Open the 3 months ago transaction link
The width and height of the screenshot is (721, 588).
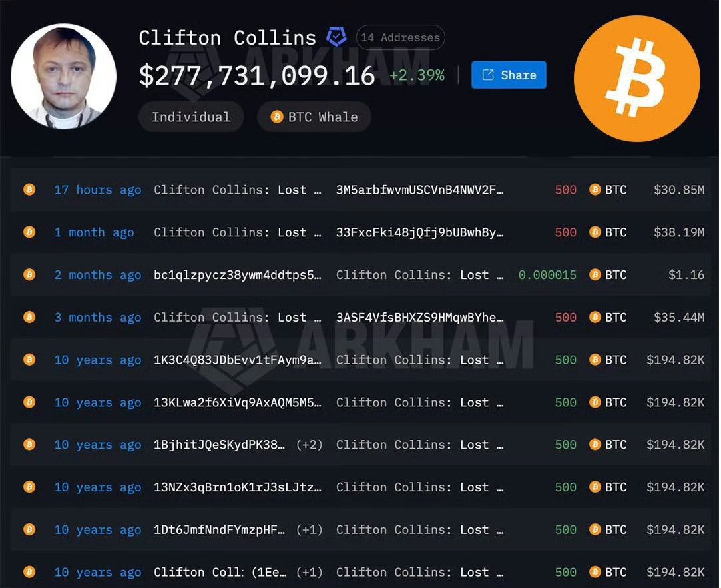tap(97, 318)
